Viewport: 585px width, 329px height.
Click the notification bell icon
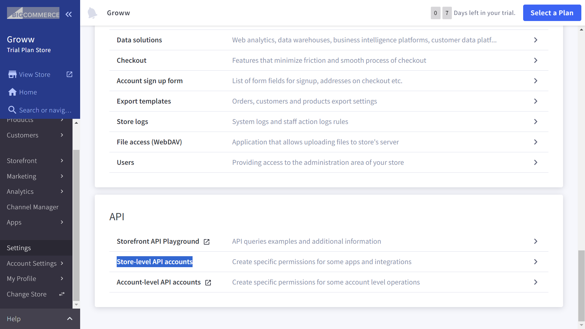[x=92, y=13]
